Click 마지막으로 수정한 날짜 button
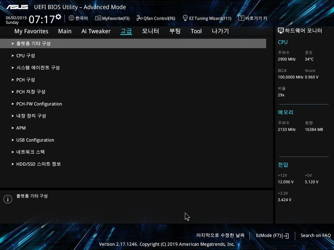 [x=220, y=235]
